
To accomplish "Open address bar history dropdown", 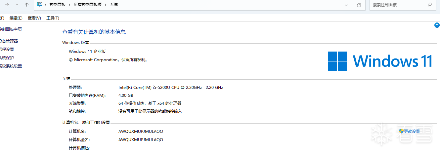I will [x=346, y=5].
